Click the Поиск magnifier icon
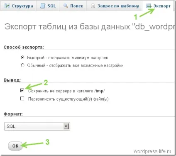The image size is (176, 156). (x=66, y=6)
